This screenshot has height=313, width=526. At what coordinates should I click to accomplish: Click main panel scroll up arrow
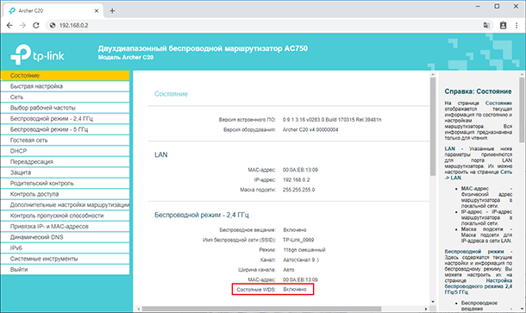[433, 74]
